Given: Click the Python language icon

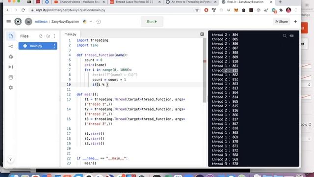Looking at the screenshot, I should coord(84,22).
